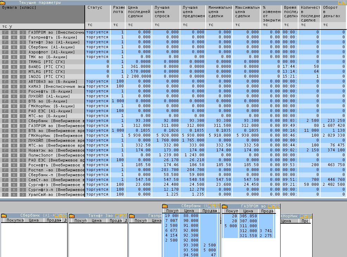Click the К button for Новатэк ао row

14,150
